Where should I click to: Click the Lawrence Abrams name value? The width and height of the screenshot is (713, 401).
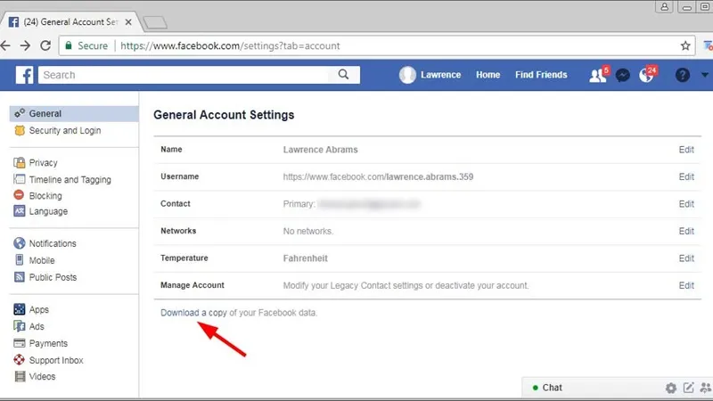click(320, 150)
